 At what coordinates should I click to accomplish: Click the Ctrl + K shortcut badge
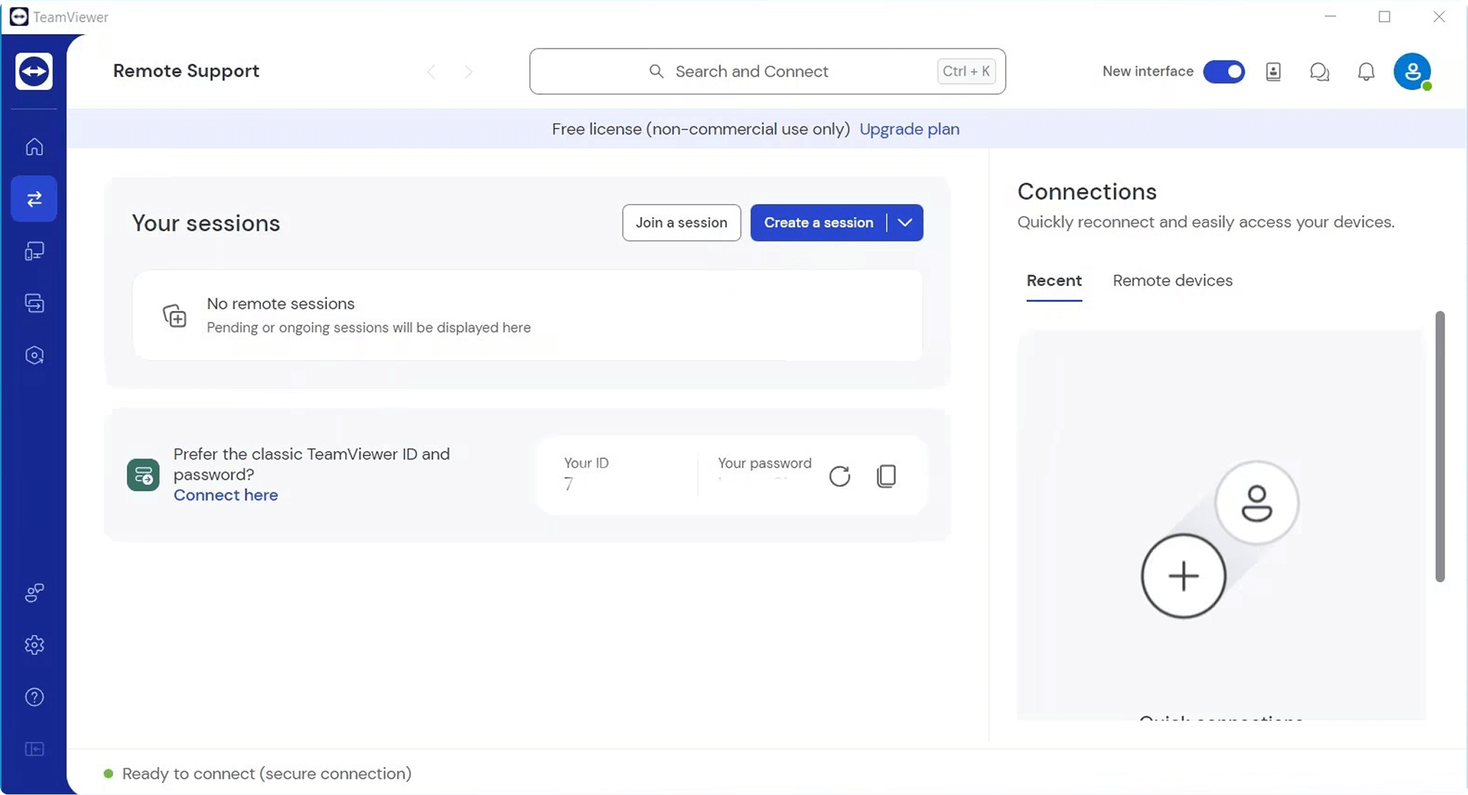(966, 72)
